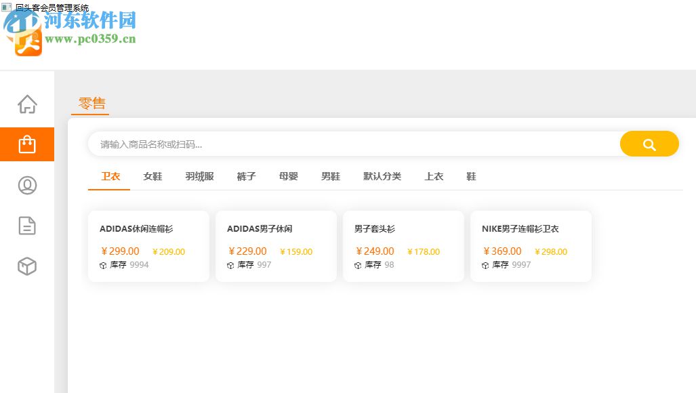Select the shopping bag retail icon

pos(27,144)
